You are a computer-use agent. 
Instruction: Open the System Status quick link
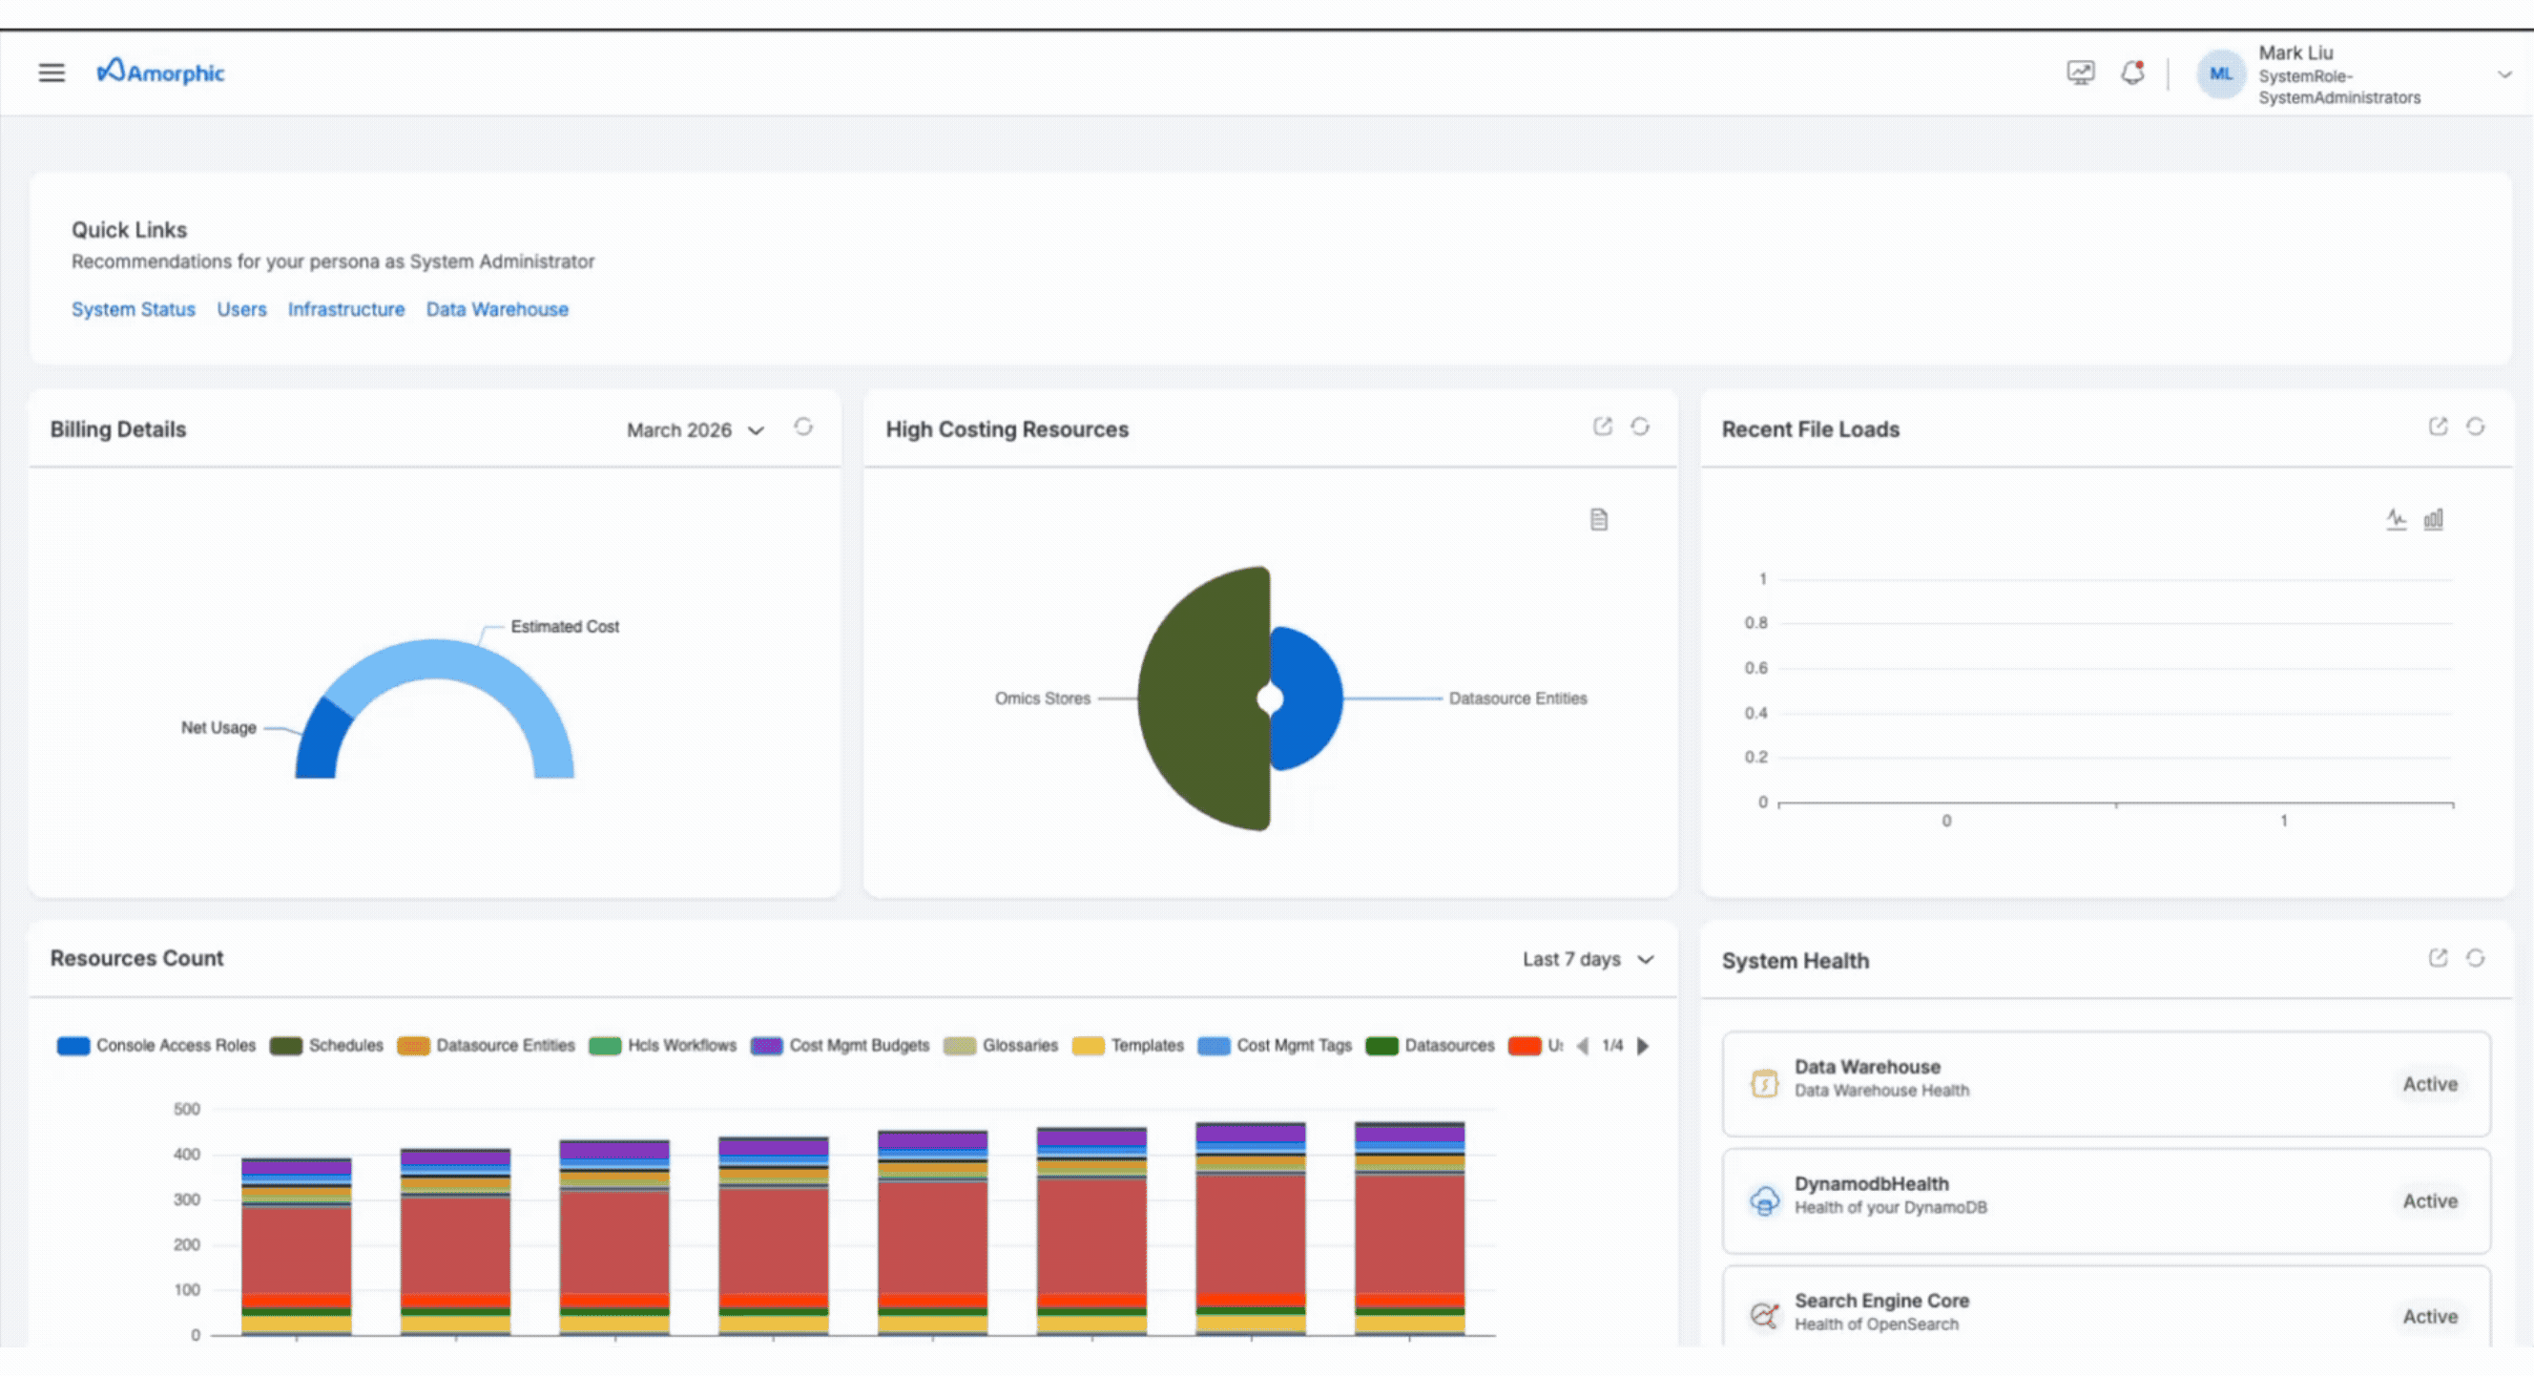coord(133,309)
